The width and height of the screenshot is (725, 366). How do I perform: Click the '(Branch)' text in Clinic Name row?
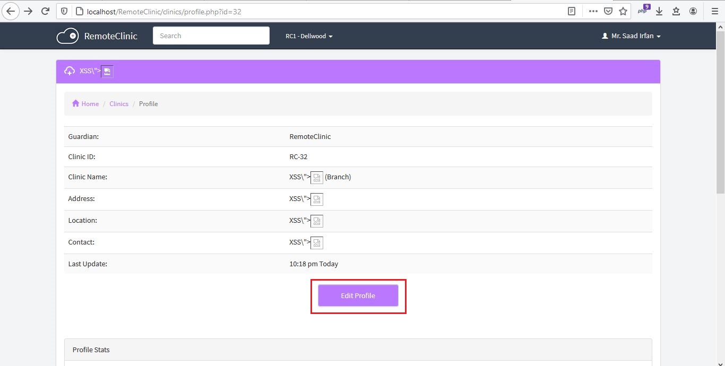338,177
